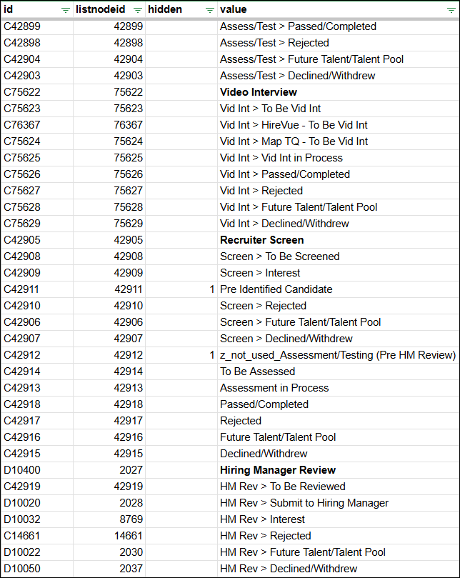Select Vid Int > HireVue - To Be Vid Int
The width and height of the screenshot is (460, 578).
294,125
